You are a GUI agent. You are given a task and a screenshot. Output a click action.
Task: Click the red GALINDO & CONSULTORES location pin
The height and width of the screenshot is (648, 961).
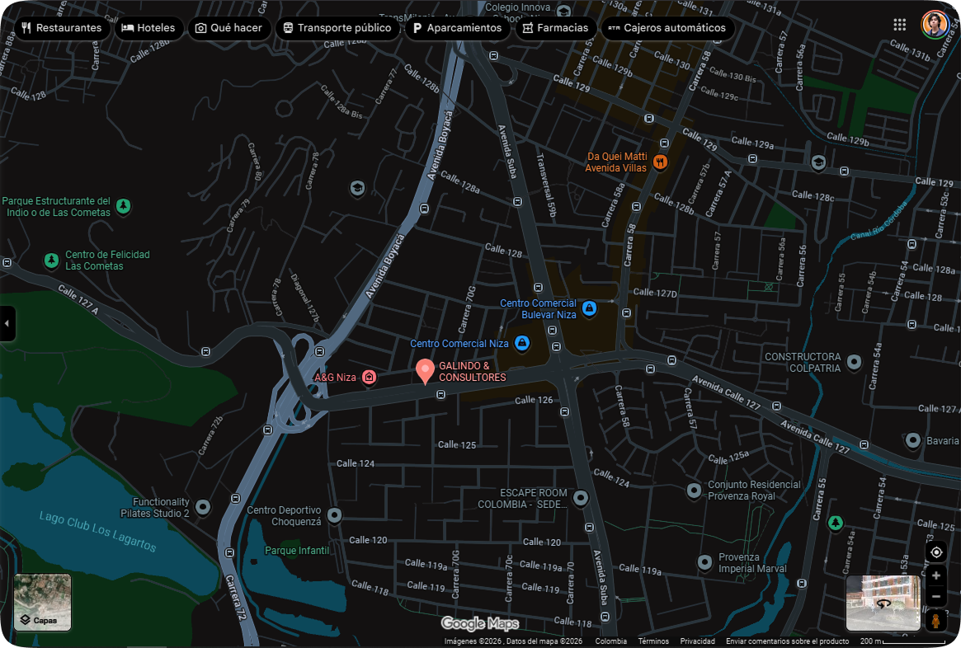425,371
